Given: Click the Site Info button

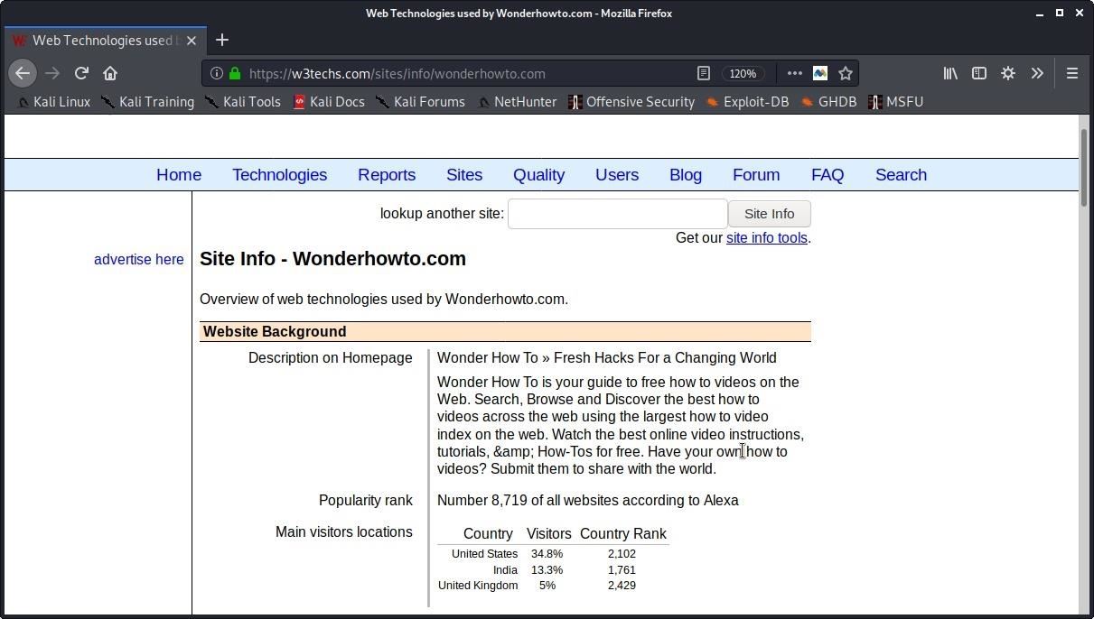Looking at the screenshot, I should click(x=770, y=214).
